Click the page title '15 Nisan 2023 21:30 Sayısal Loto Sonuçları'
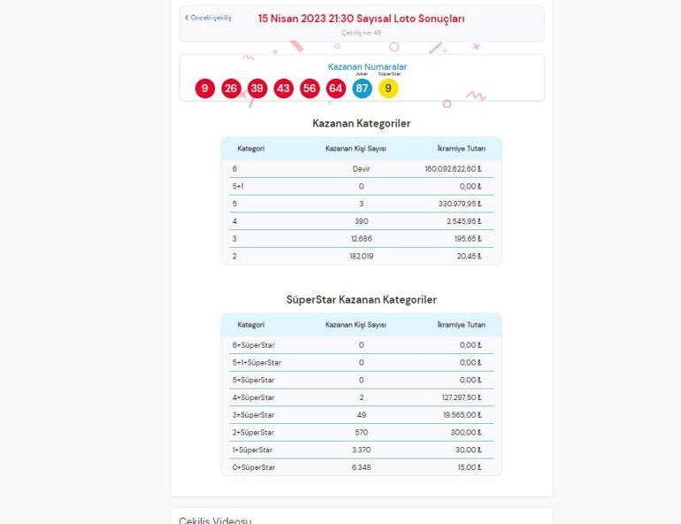Viewport: 681px width, 524px height. click(362, 19)
